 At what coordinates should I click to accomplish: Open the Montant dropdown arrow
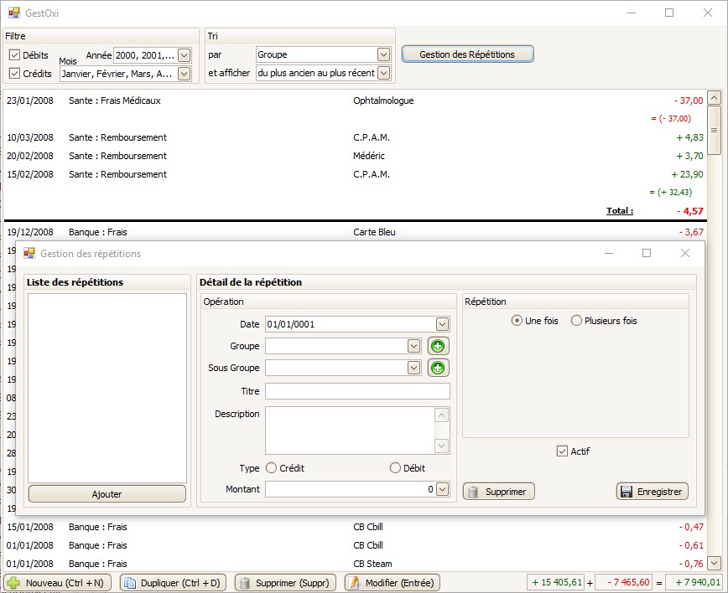click(x=442, y=489)
